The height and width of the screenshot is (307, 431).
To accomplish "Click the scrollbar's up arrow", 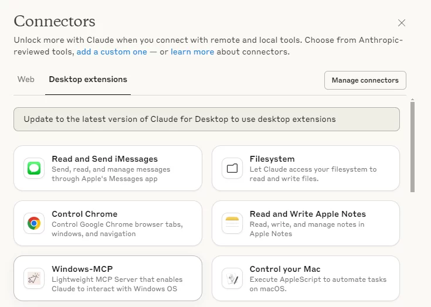I will click(412, 100).
